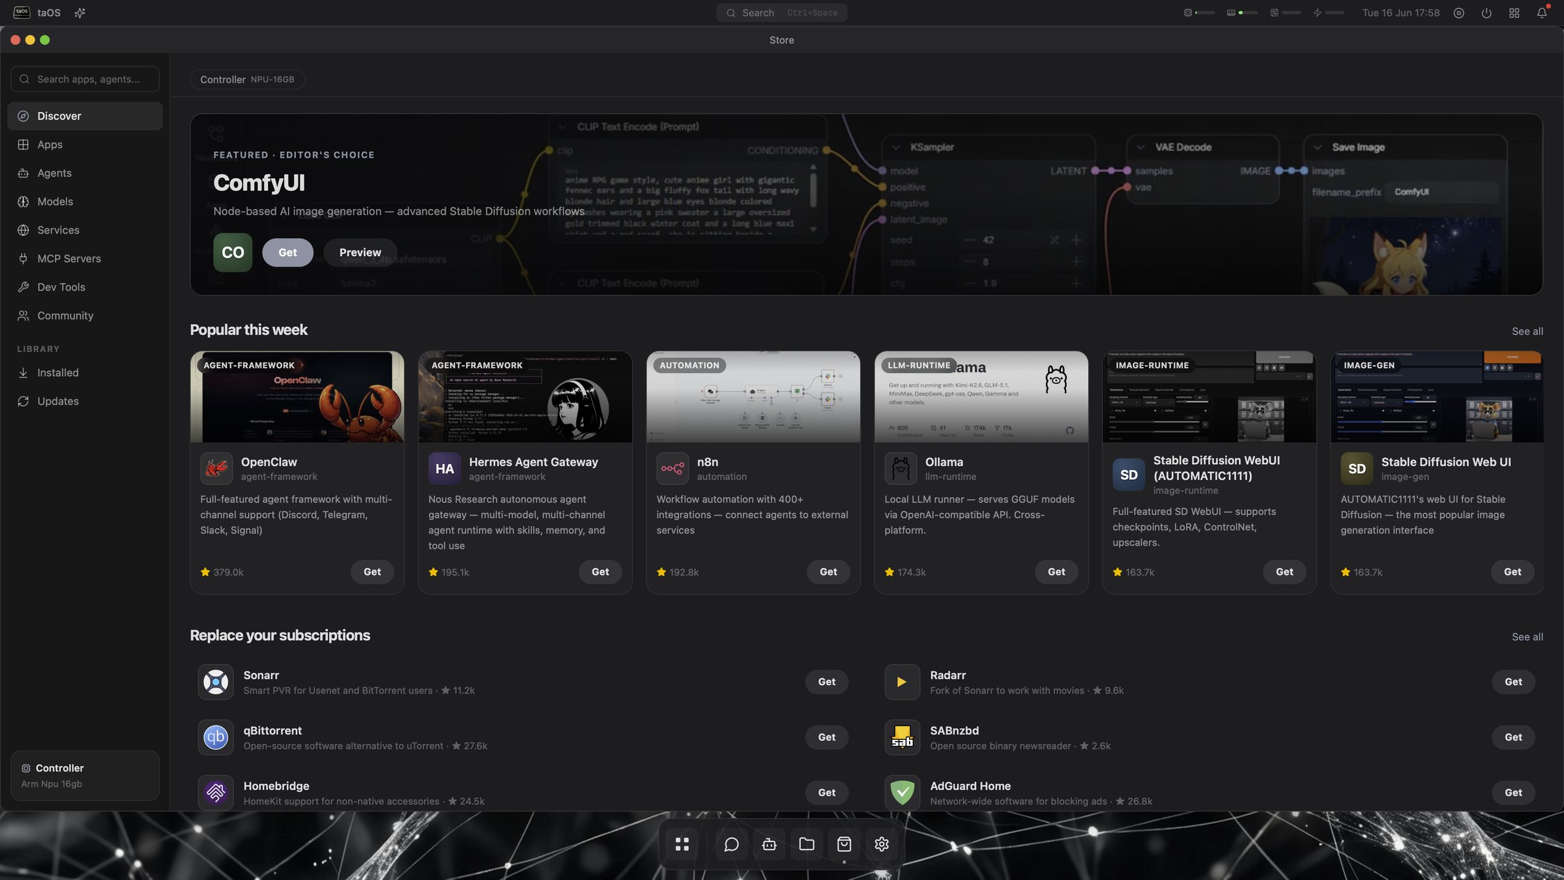Screen dimensions: 1564x880
Task: Click the SABnzbd app icon
Action: coord(903,737)
